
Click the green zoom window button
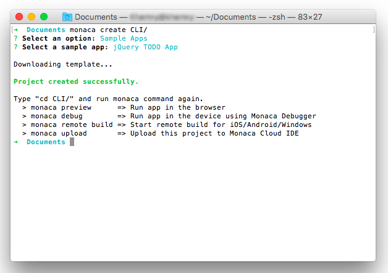click(44, 17)
